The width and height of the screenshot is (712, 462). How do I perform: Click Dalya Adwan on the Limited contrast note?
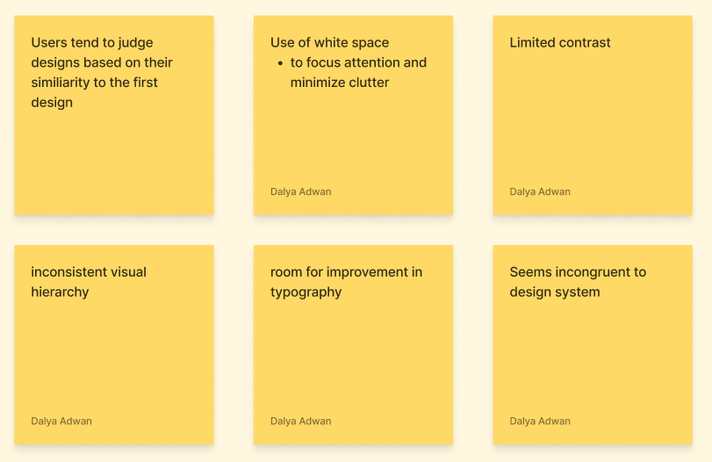pyautogui.click(x=540, y=191)
